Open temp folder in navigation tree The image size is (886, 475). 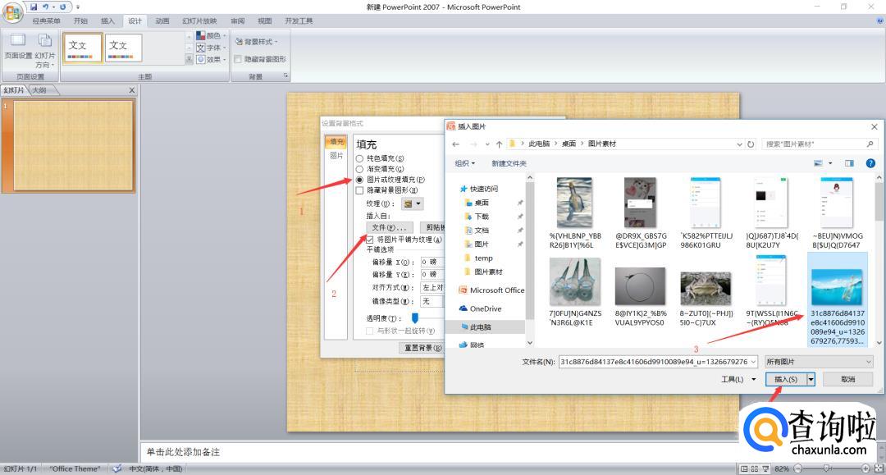[478, 258]
